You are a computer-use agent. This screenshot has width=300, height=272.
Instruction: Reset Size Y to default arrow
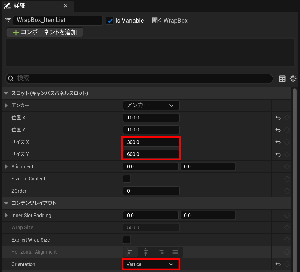click(278, 154)
